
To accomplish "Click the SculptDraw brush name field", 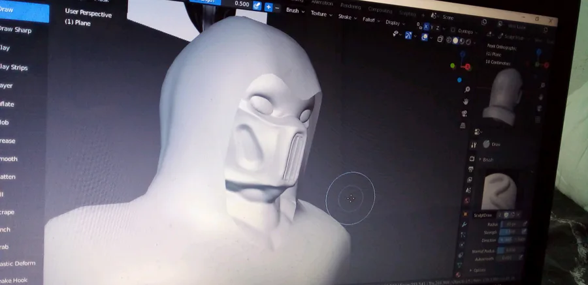I will (484, 215).
